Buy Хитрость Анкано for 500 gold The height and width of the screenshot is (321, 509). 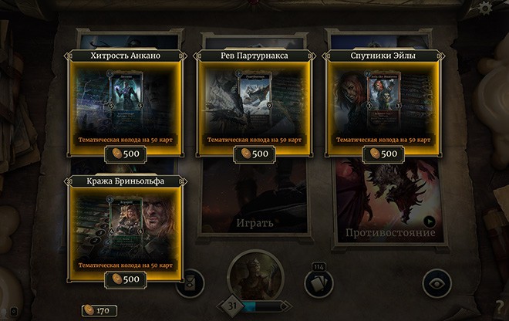click(126, 154)
